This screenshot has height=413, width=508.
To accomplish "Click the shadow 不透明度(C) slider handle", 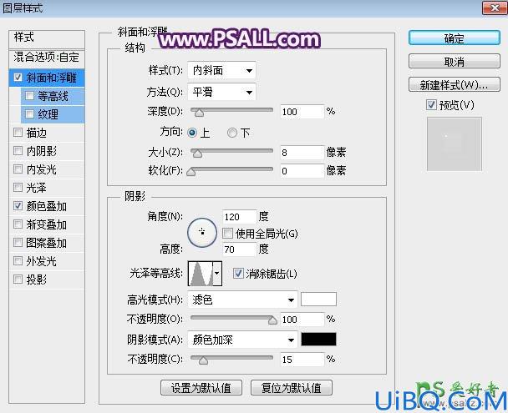I will pyautogui.click(x=203, y=360).
